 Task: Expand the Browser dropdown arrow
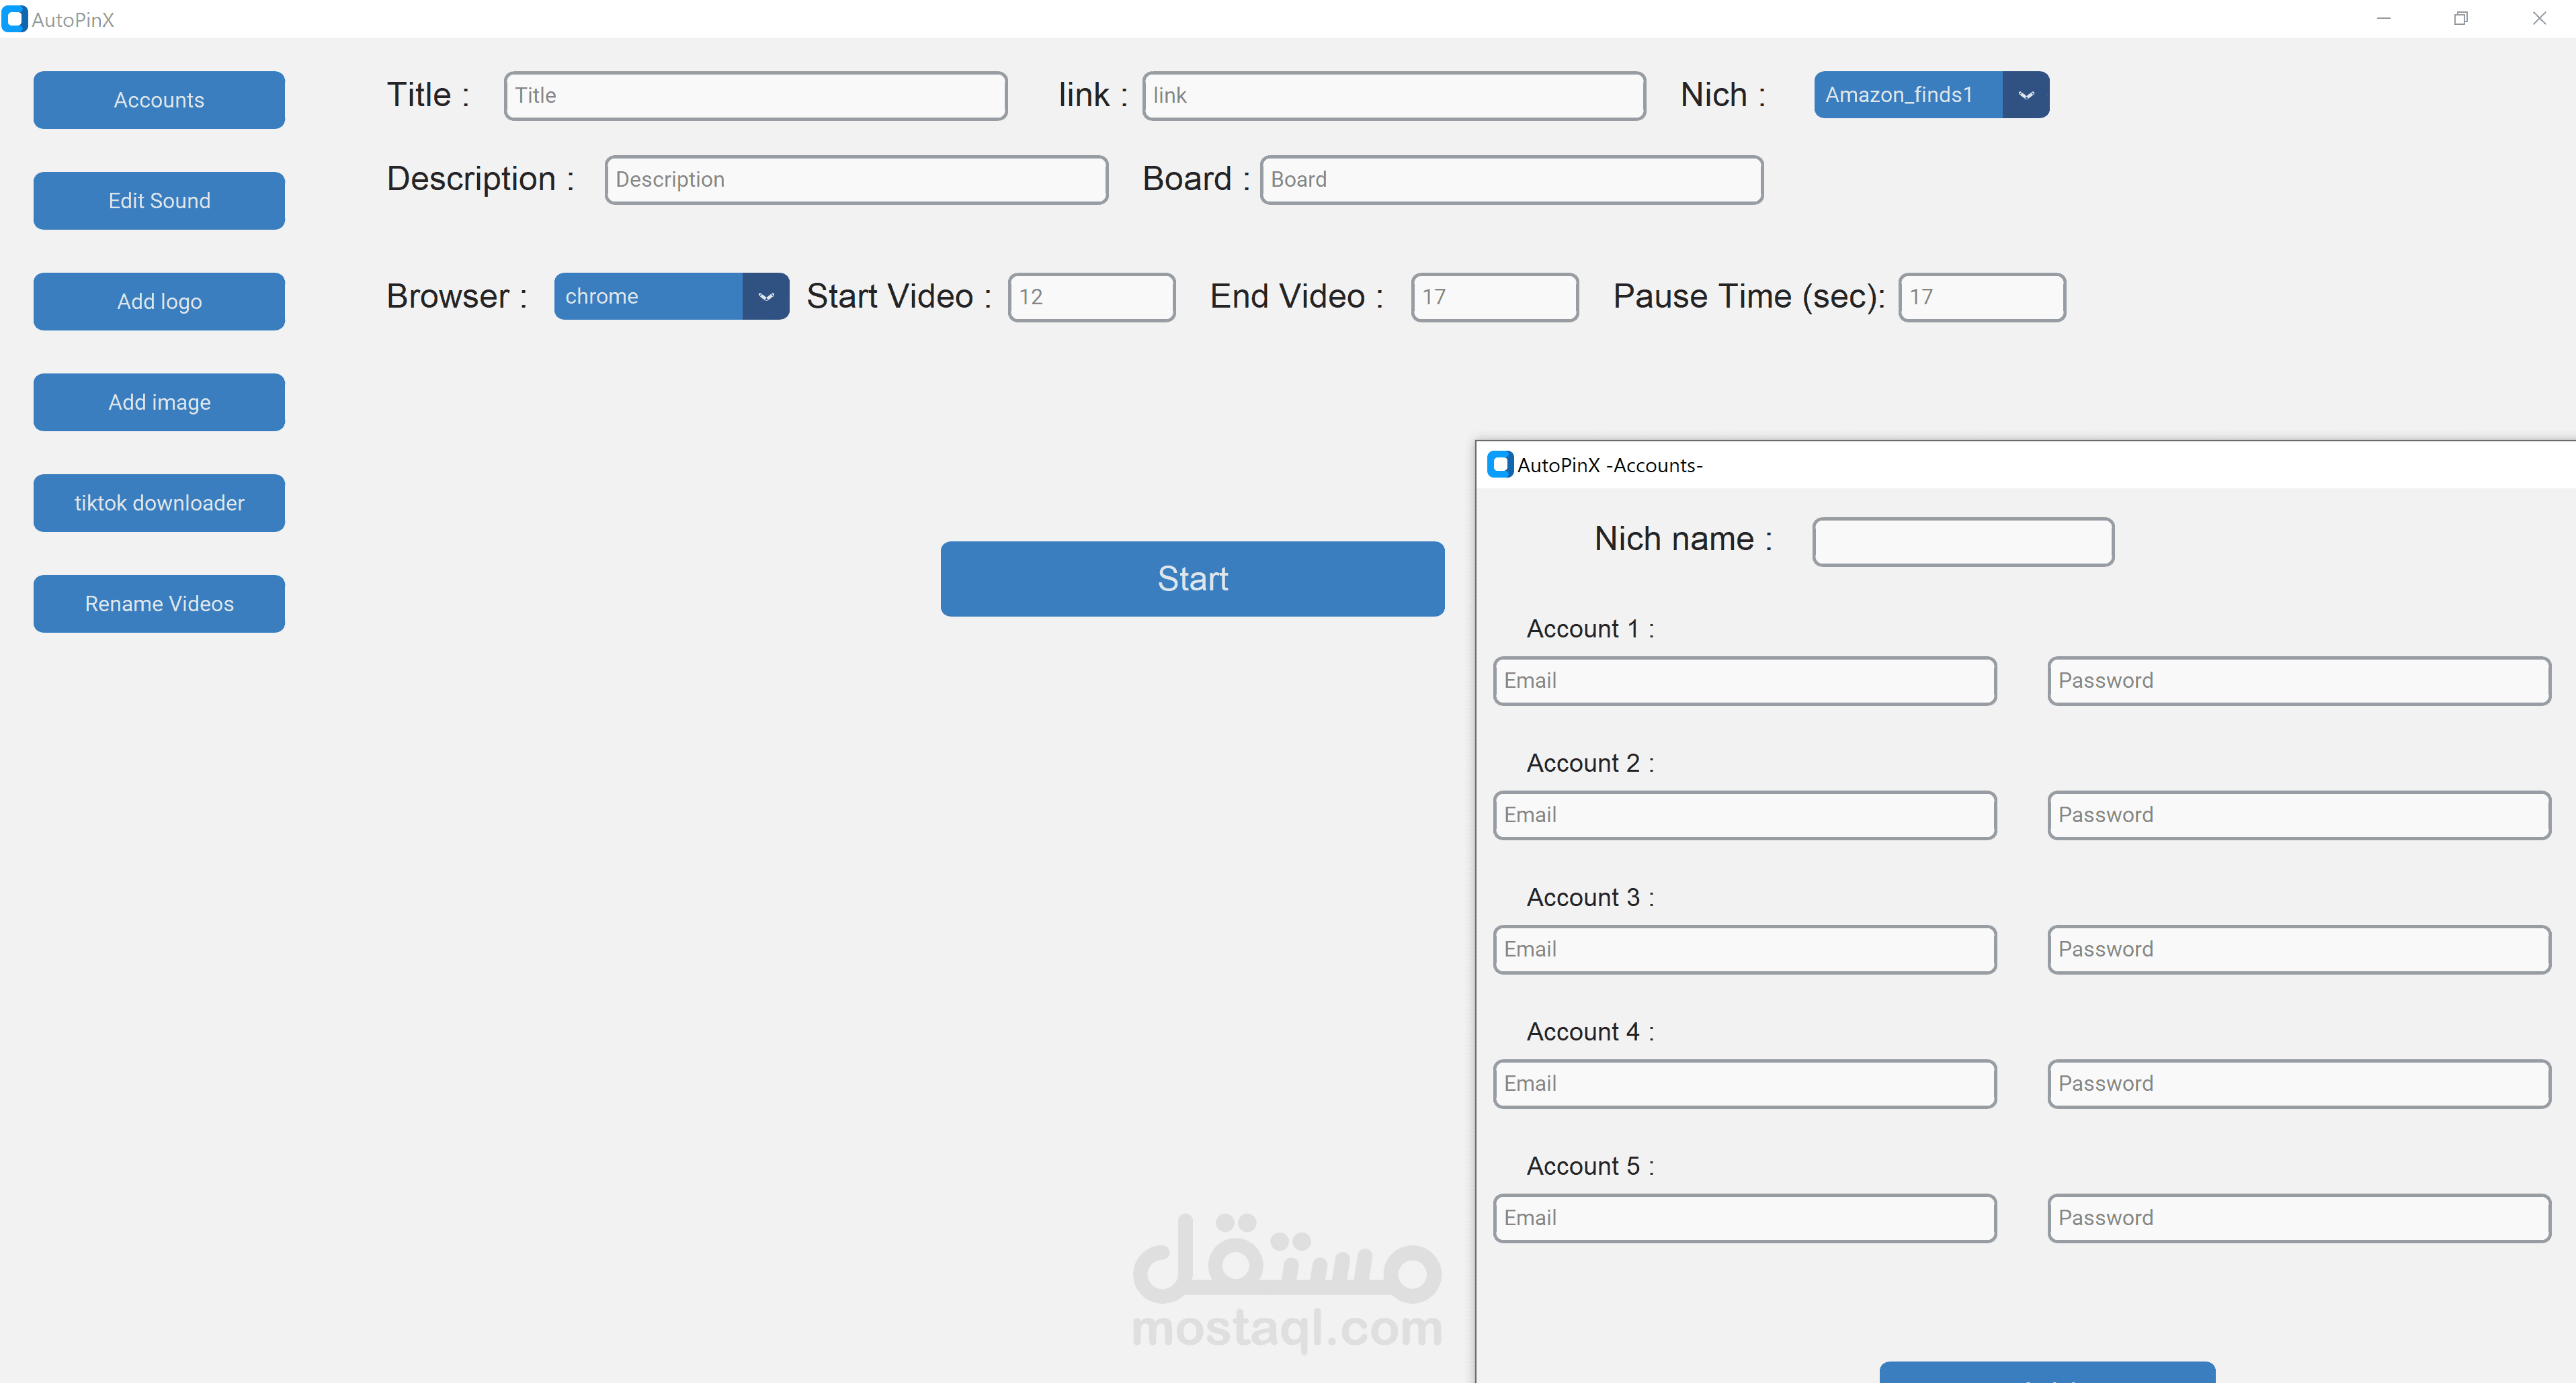click(x=766, y=297)
